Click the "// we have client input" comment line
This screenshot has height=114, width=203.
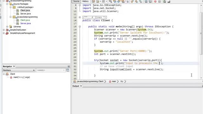click(116, 66)
